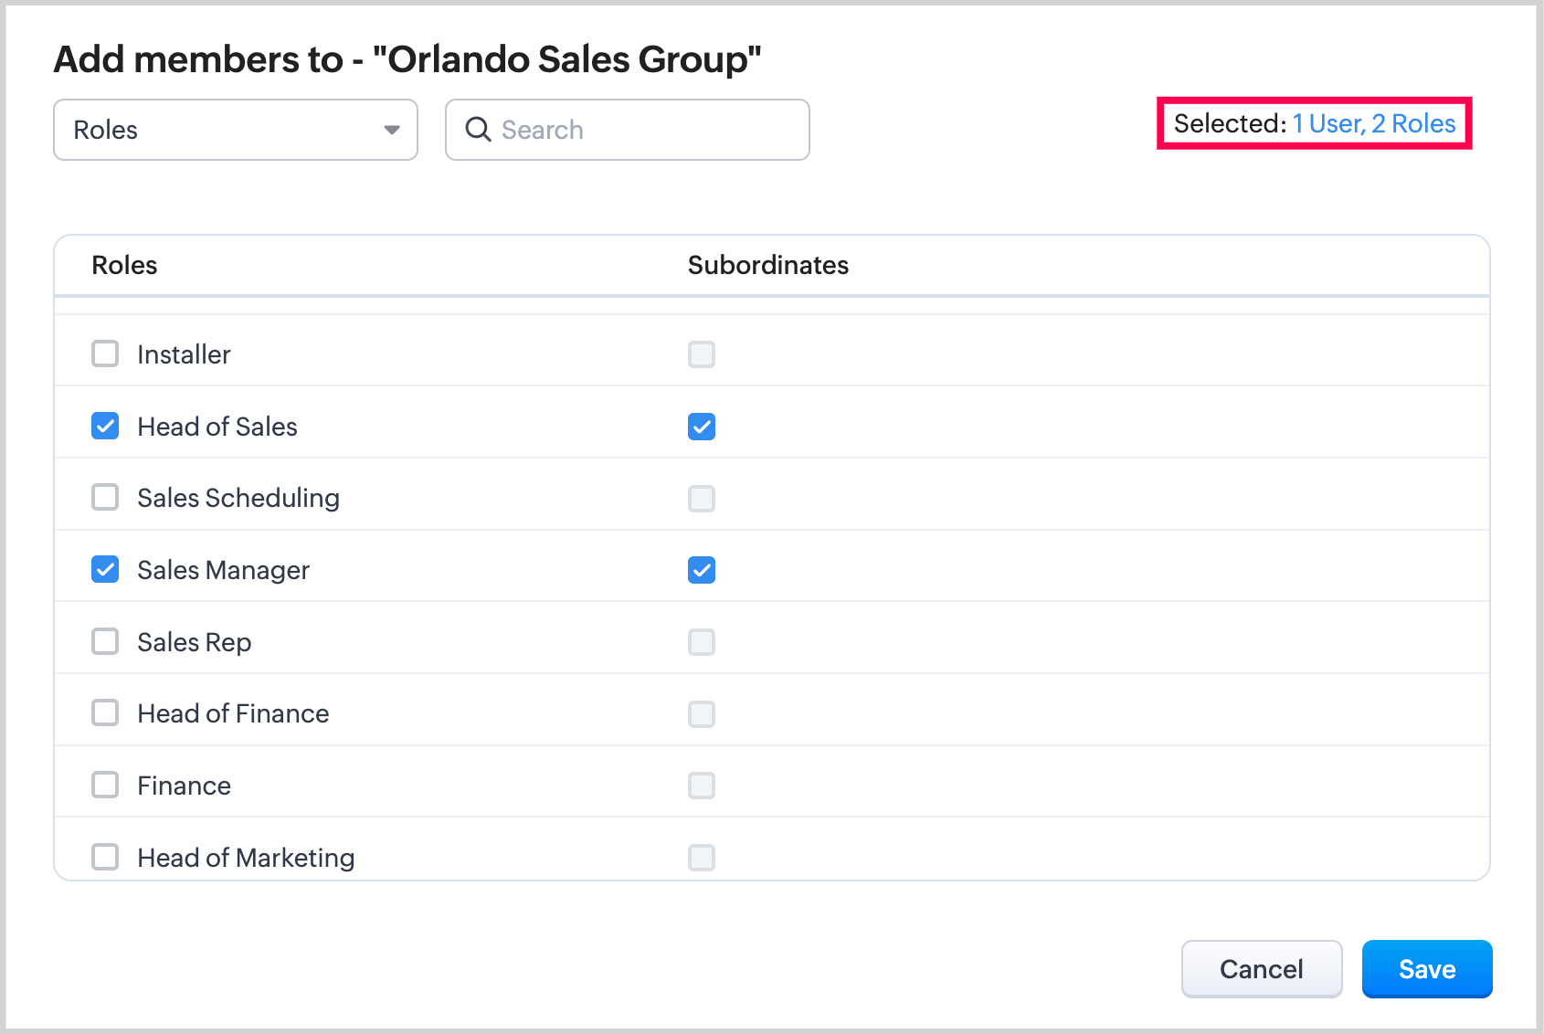Click the Sales Rep subordinates checkbox
This screenshot has height=1034, width=1544.
[x=702, y=642]
